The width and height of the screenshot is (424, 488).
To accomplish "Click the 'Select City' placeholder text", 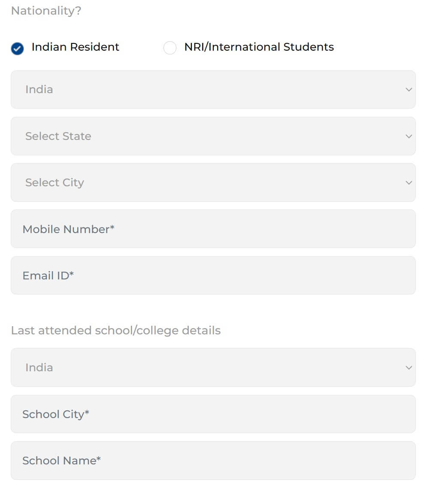I will click(x=55, y=183).
